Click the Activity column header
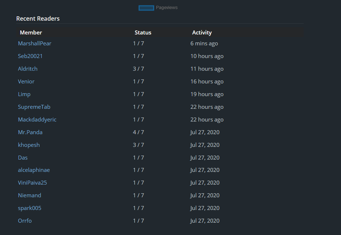Screen dimensions: 341x235 (202, 33)
